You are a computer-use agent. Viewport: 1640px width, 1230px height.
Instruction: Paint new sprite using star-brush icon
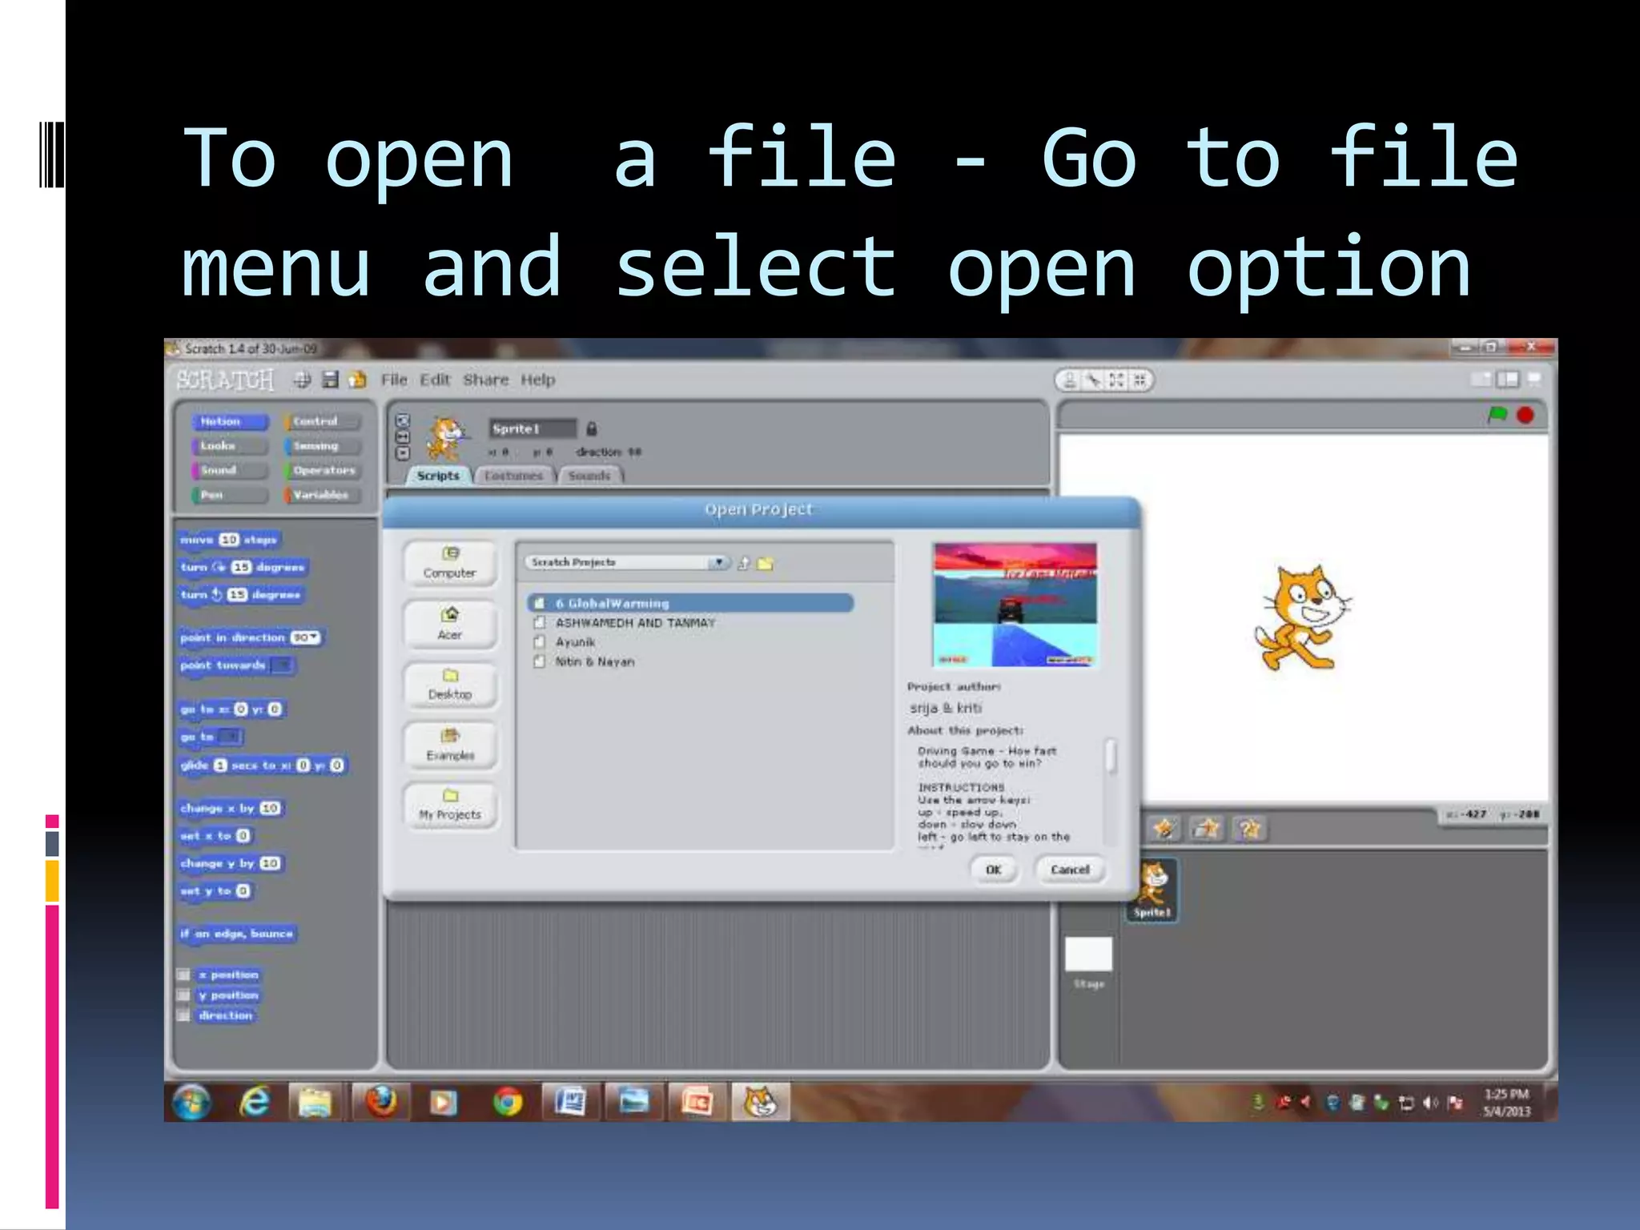(1164, 828)
